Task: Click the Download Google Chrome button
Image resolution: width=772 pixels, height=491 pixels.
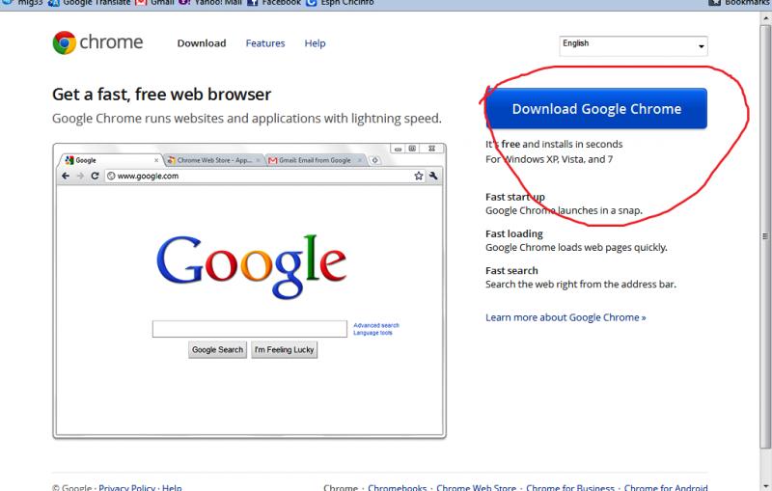Action: click(596, 108)
